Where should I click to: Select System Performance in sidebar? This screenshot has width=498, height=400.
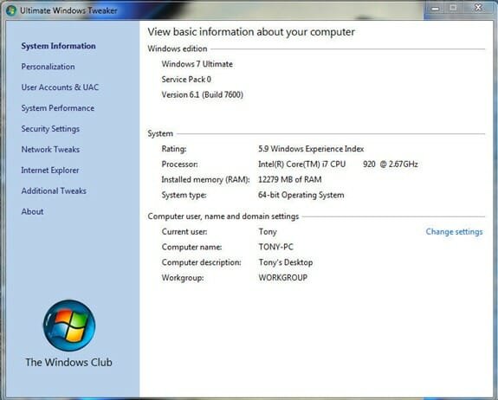pyautogui.click(x=58, y=108)
